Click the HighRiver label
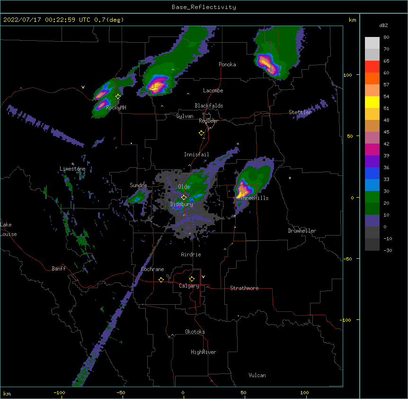Screen dimensions: 408x399 click(204, 352)
